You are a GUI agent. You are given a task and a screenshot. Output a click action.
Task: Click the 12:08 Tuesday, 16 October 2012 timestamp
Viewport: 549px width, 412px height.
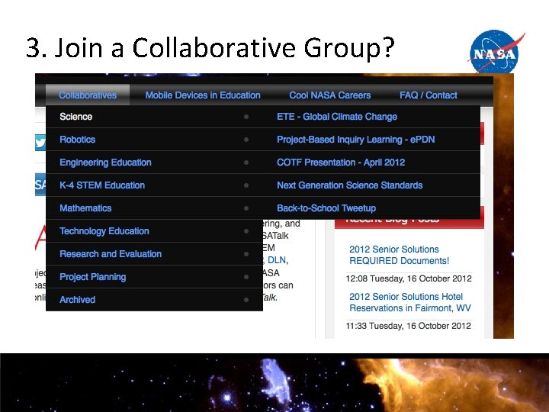(x=409, y=278)
